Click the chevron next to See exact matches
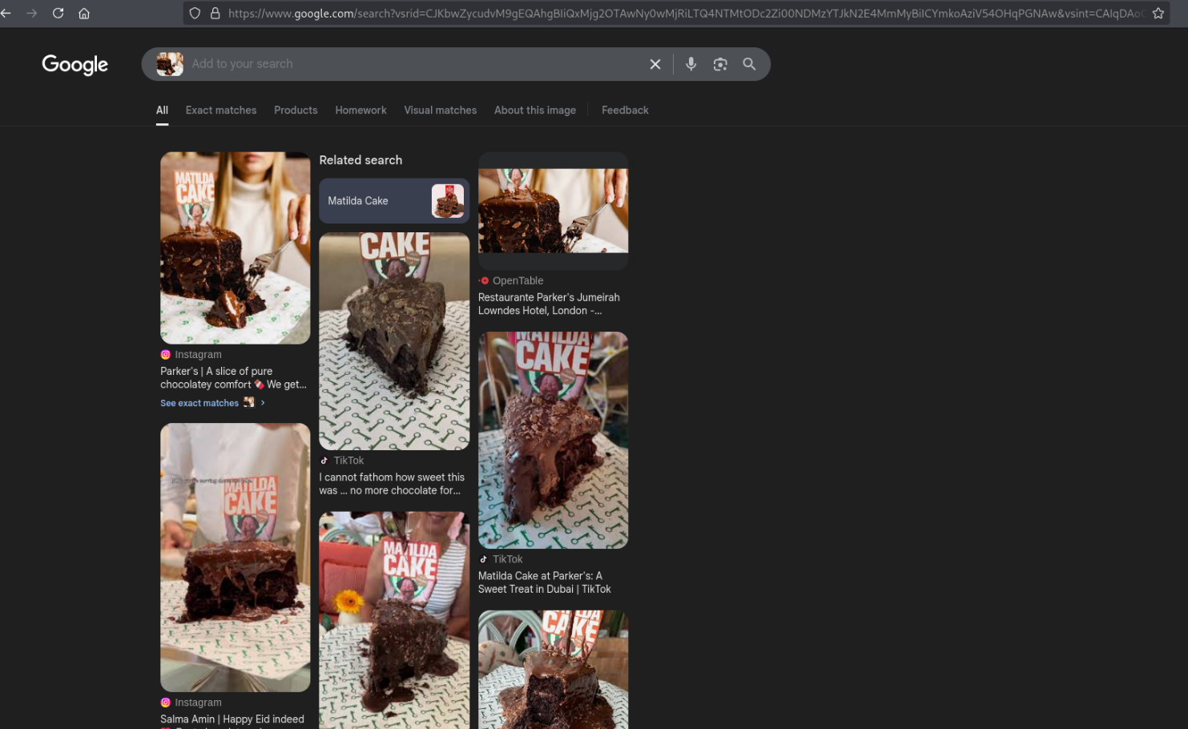1188x729 pixels. [263, 403]
